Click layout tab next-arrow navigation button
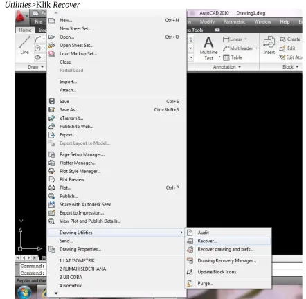Screen dimensions: 306x299 point(29,257)
